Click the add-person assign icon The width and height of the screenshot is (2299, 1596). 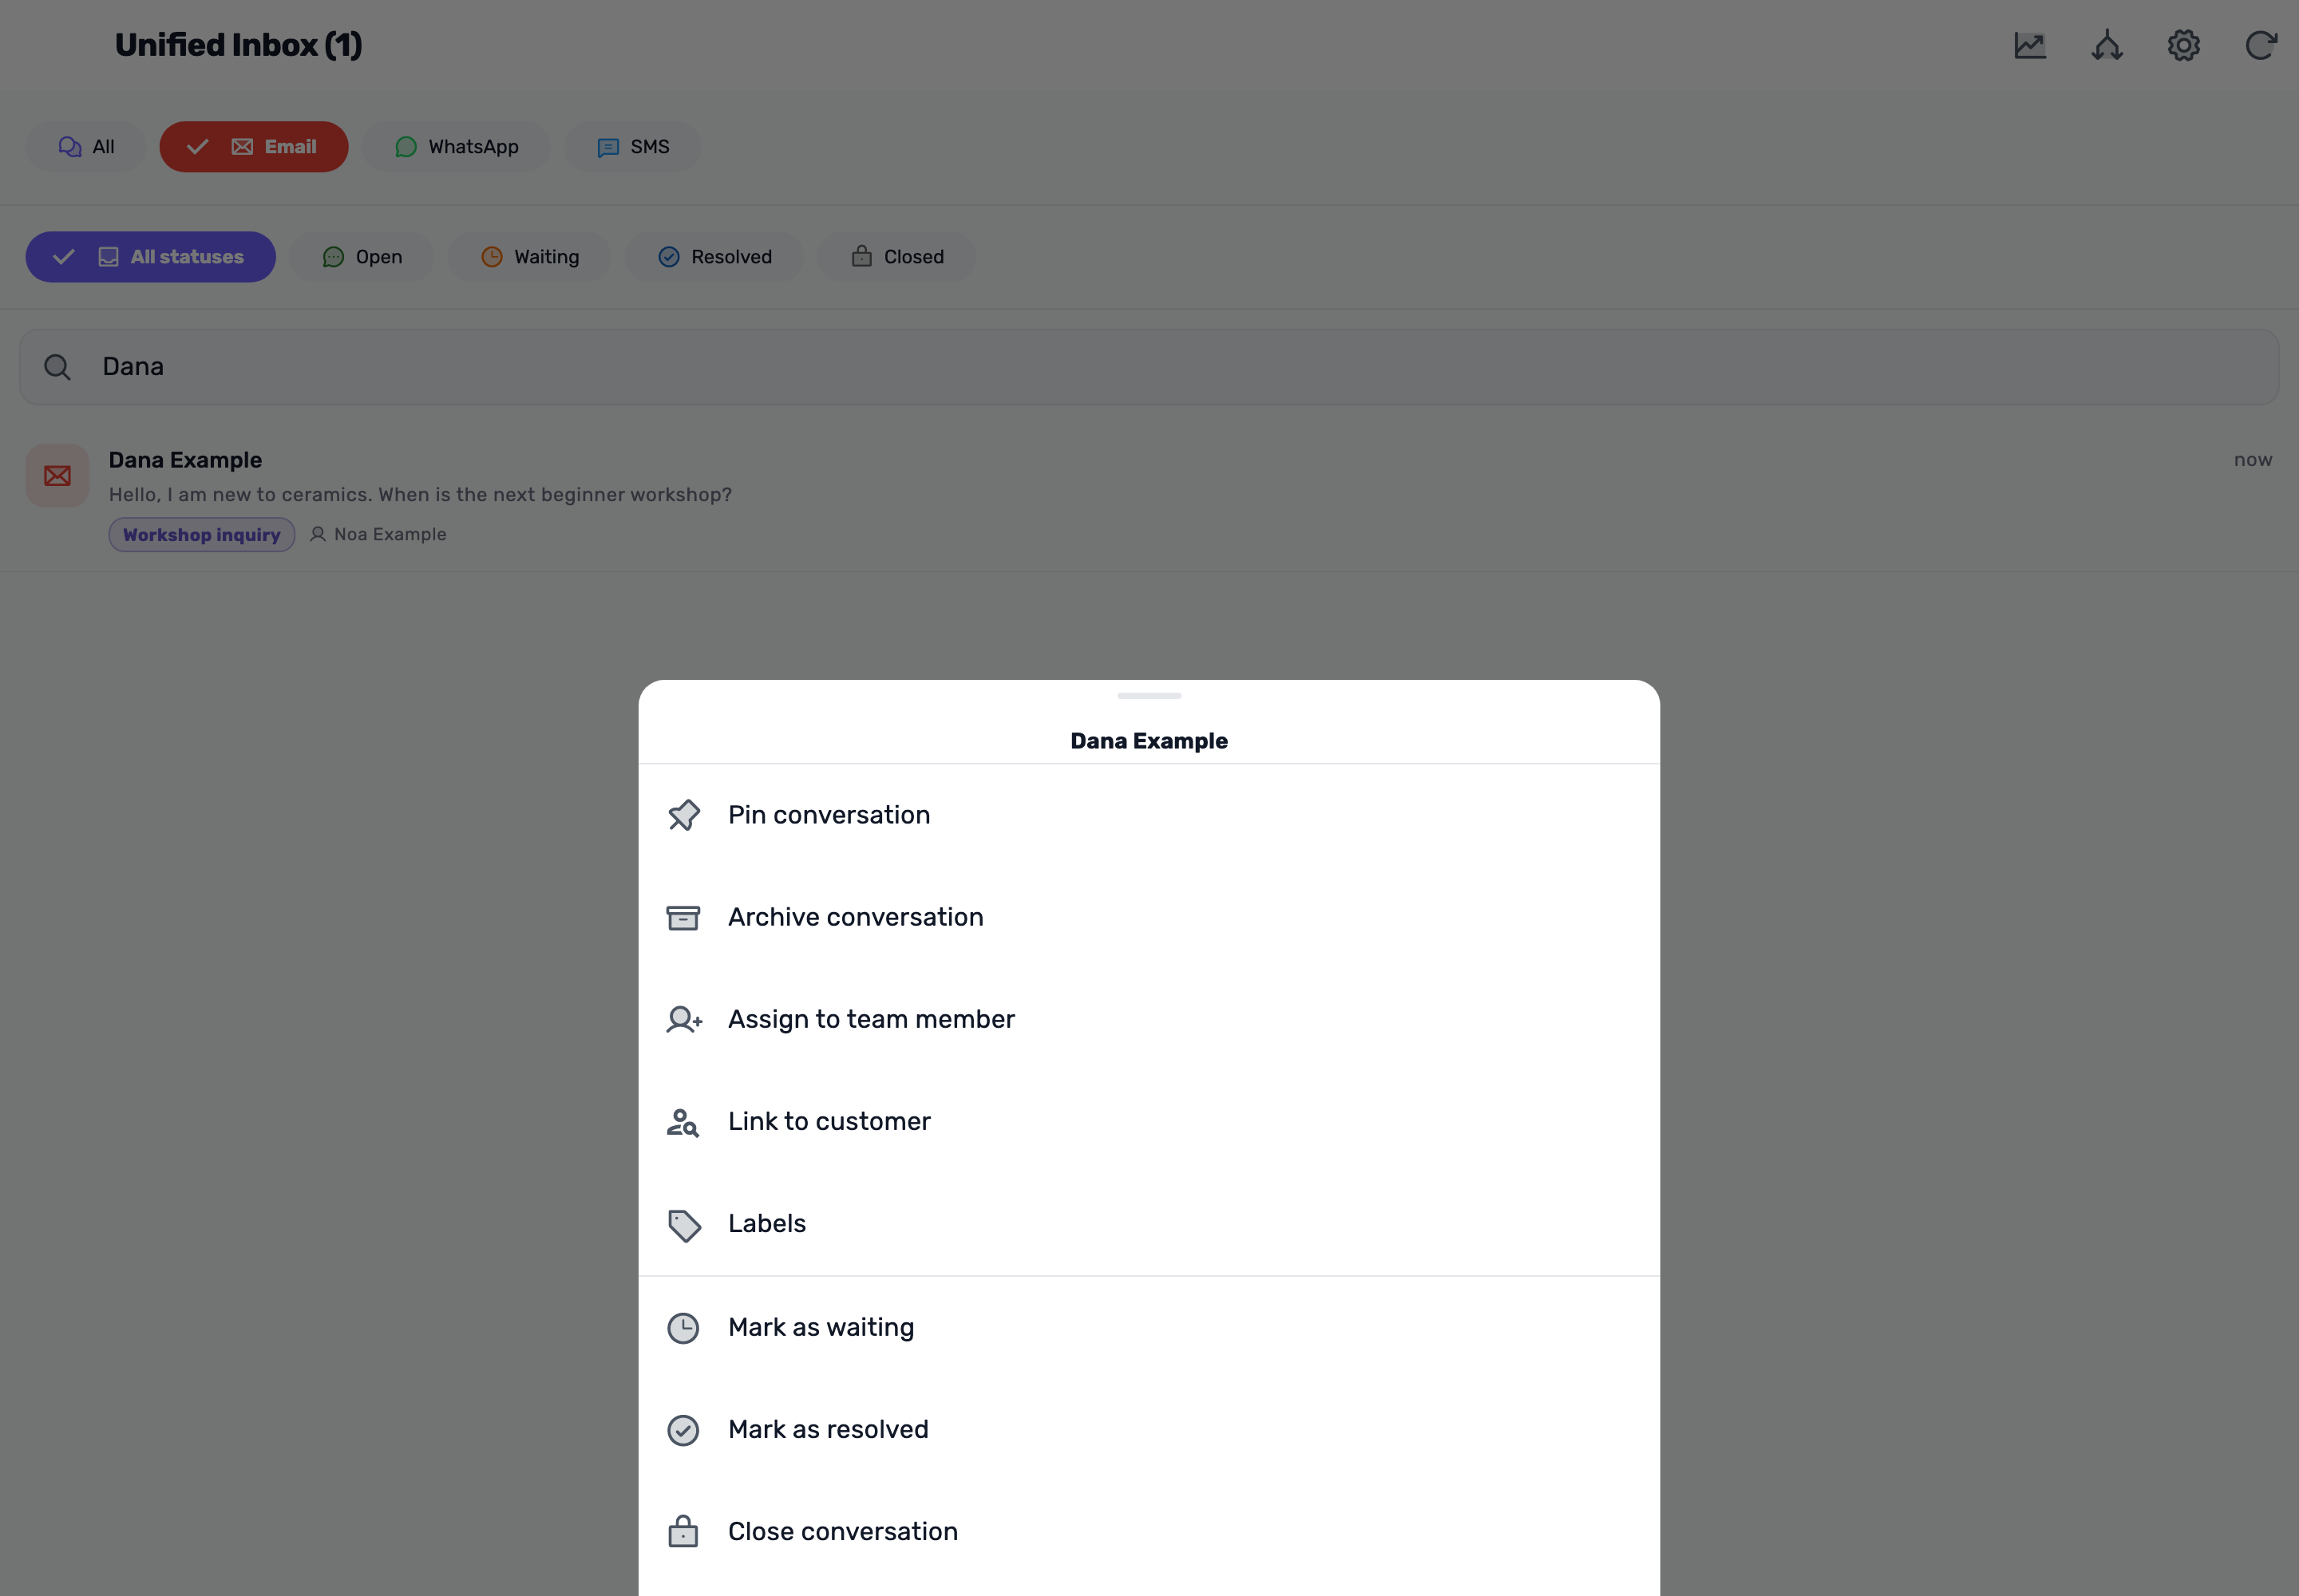(683, 1019)
